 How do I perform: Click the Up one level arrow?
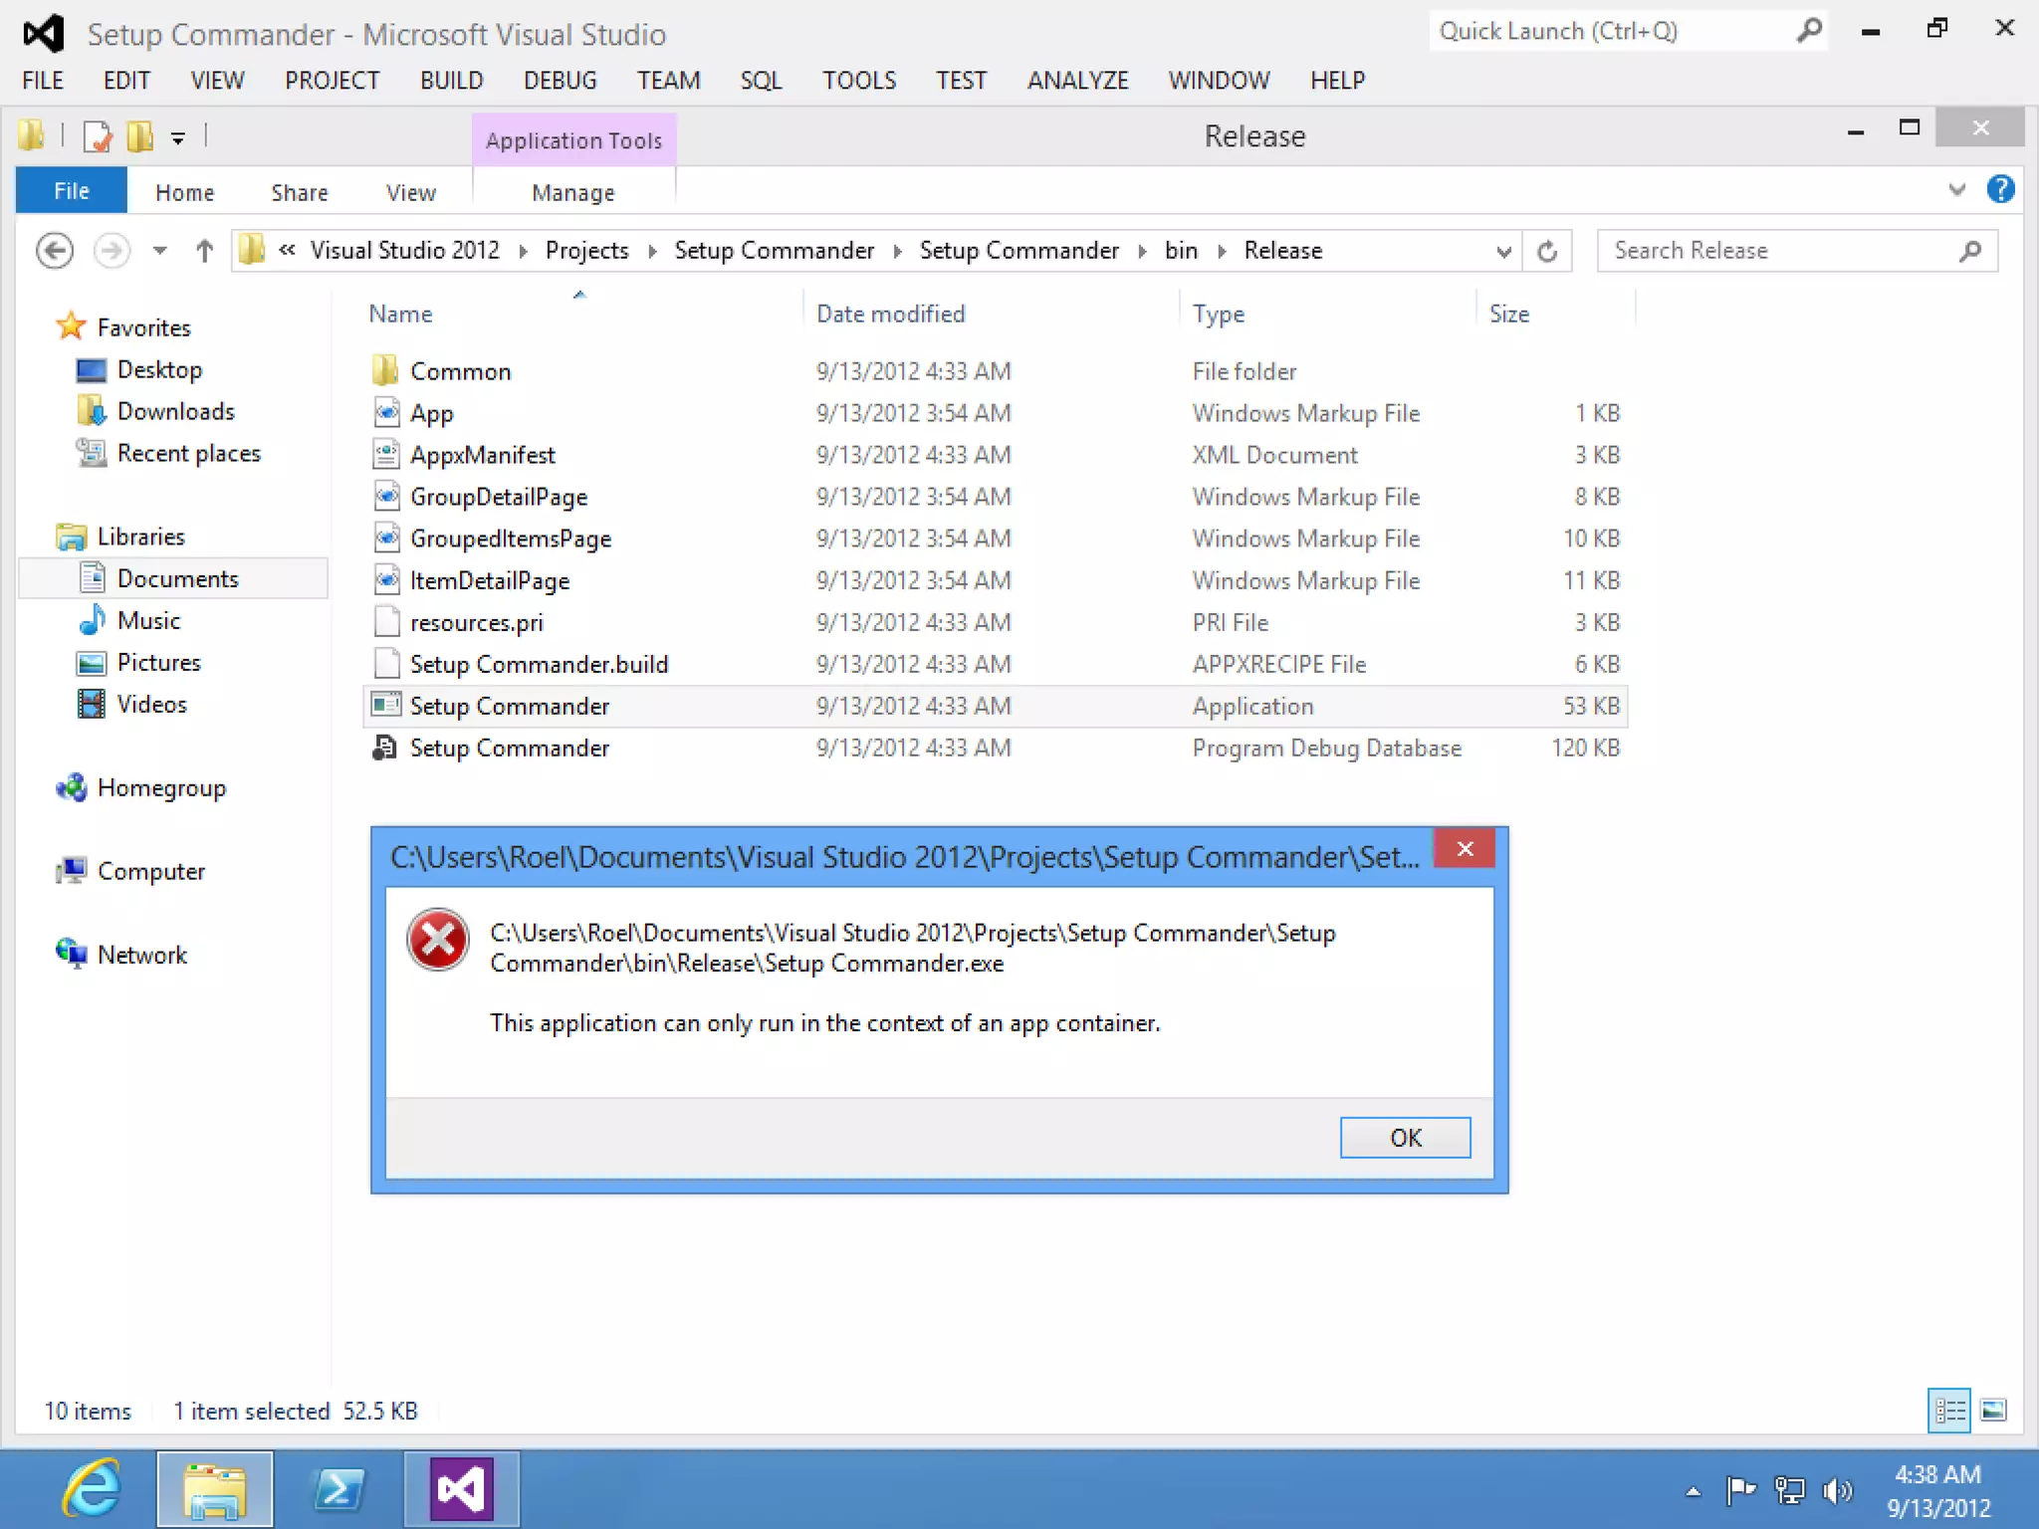pyautogui.click(x=204, y=251)
